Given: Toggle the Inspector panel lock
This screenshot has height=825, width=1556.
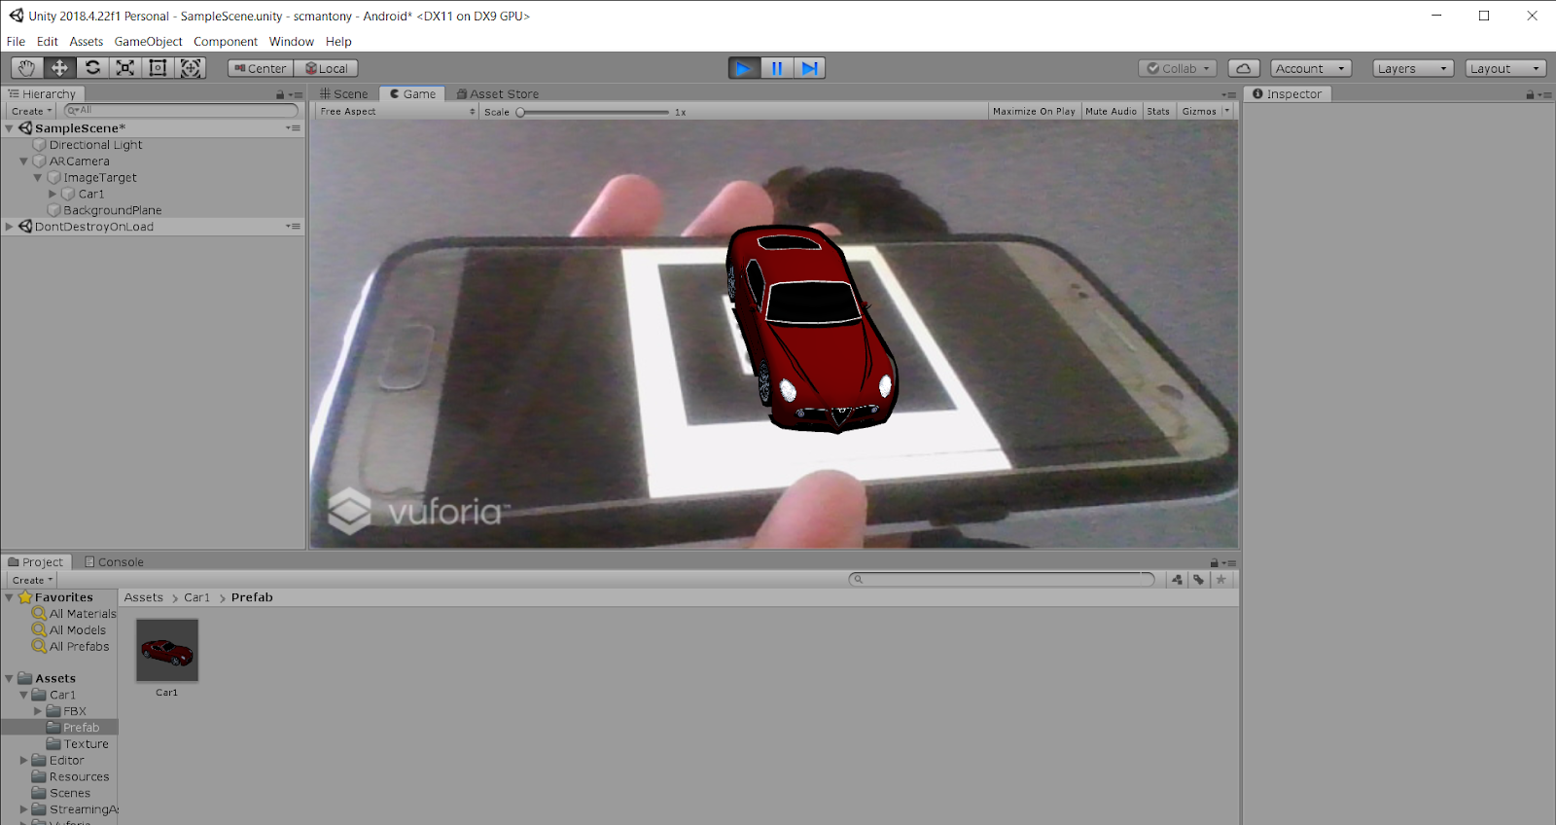Looking at the screenshot, I should pyautogui.click(x=1530, y=95).
